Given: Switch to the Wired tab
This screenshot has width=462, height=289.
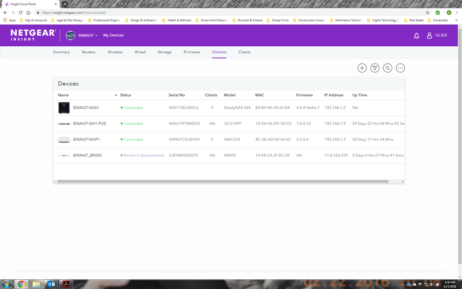Looking at the screenshot, I should click(x=140, y=52).
